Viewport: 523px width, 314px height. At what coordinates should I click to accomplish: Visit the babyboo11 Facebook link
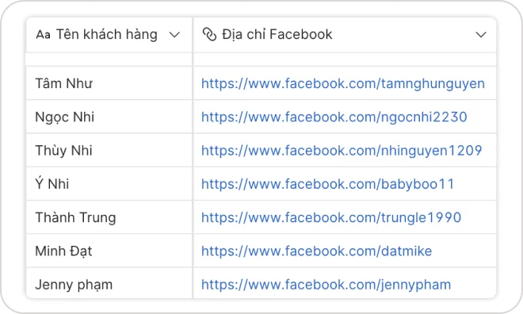click(x=327, y=184)
